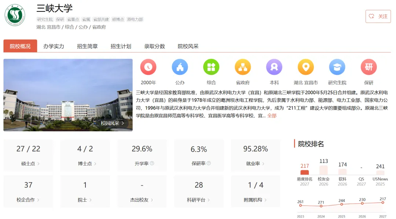Open 博士点 details chevron
The image size is (396, 219).
[x=95, y=164]
